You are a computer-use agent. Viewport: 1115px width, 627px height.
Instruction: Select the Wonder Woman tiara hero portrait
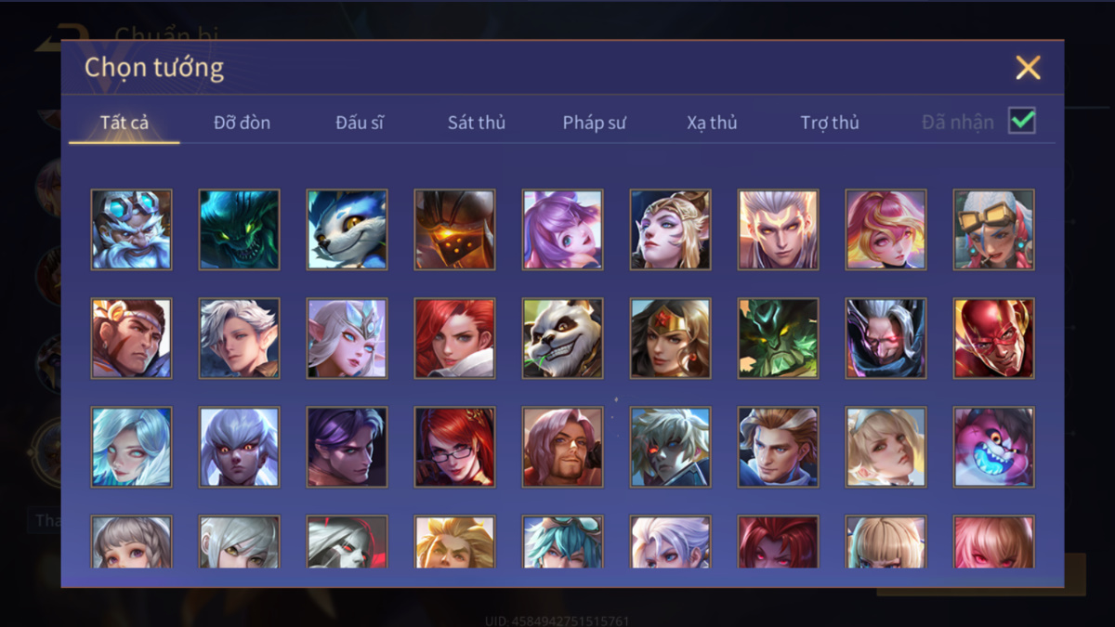670,338
